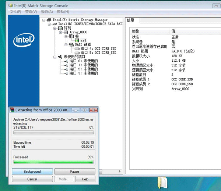Click the Elapsed time value 00:03:19
The image size is (221, 191).
pyautogui.click(x=88, y=143)
